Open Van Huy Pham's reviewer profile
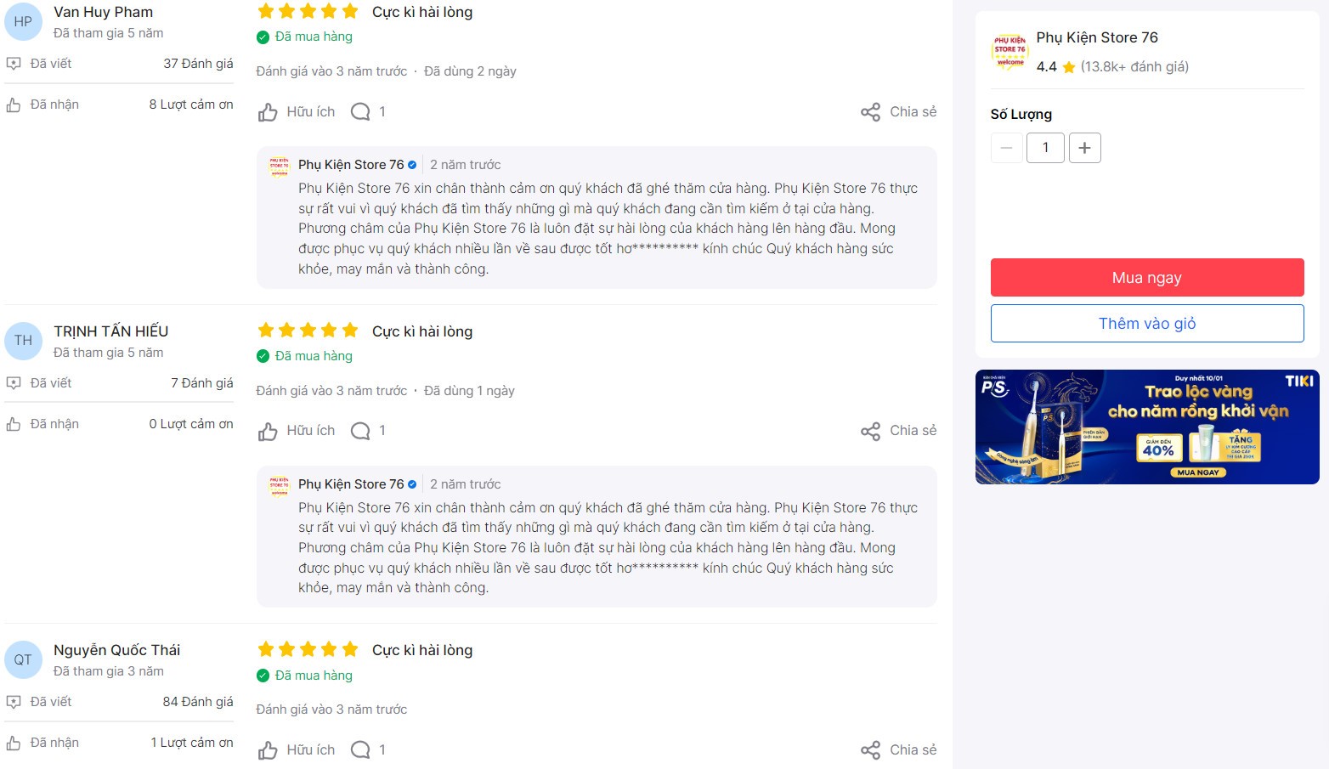The height and width of the screenshot is (769, 1329). pyautogui.click(x=103, y=13)
